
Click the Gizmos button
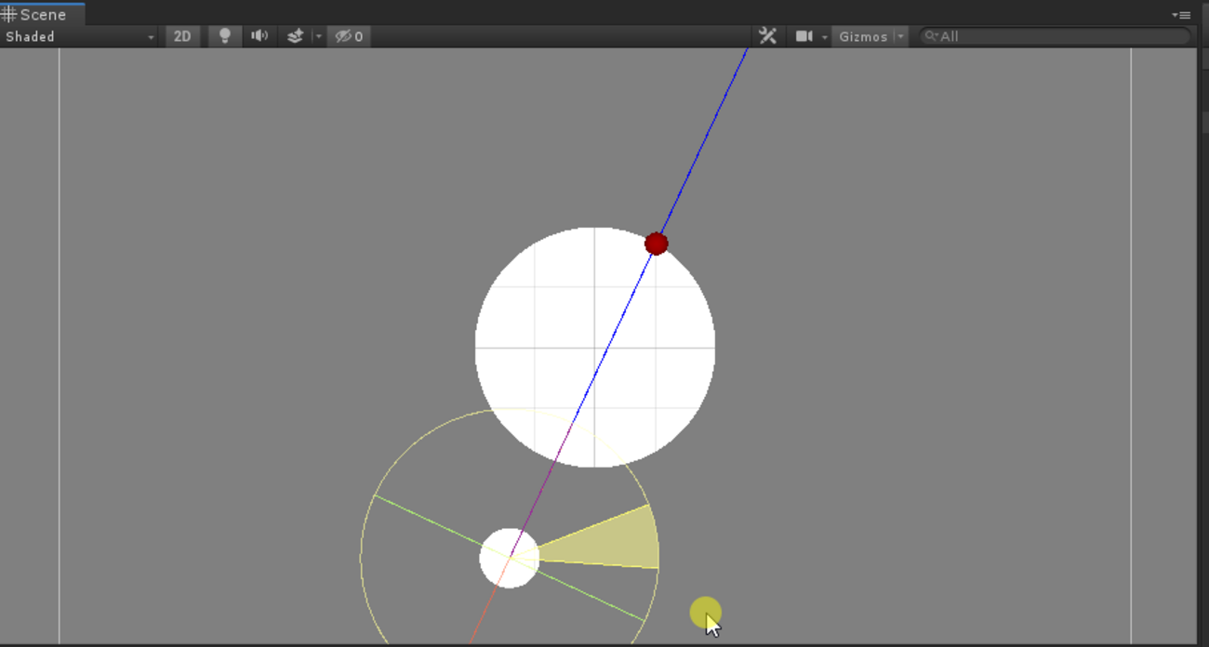(863, 36)
